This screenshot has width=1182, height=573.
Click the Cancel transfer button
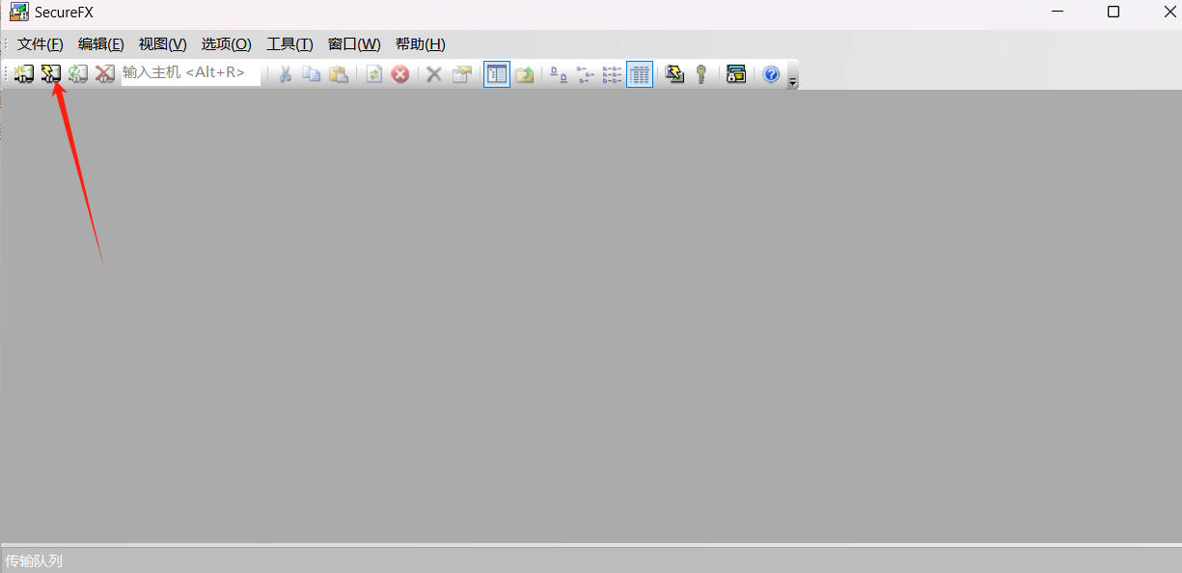400,74
